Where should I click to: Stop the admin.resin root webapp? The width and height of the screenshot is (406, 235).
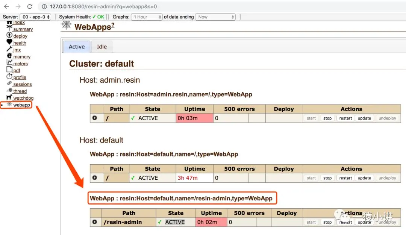pyautogui.click(x=327, y=118)
